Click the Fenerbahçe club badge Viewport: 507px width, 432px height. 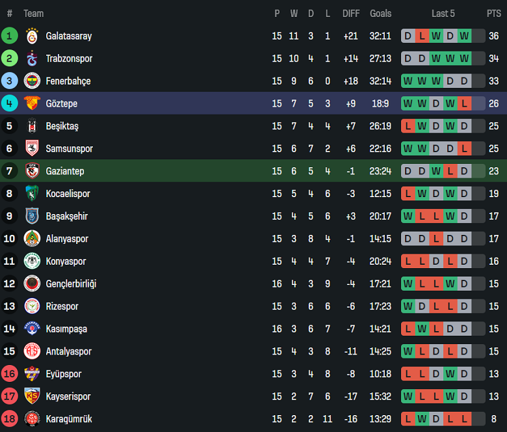point(32,81)
